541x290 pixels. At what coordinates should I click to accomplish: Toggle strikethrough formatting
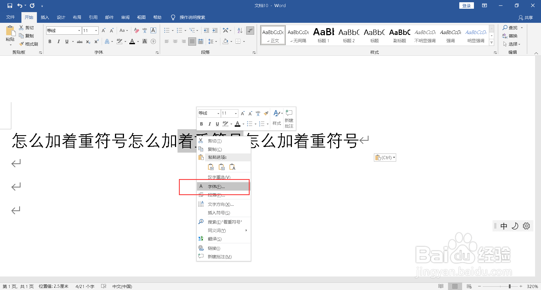click(80, 41)
